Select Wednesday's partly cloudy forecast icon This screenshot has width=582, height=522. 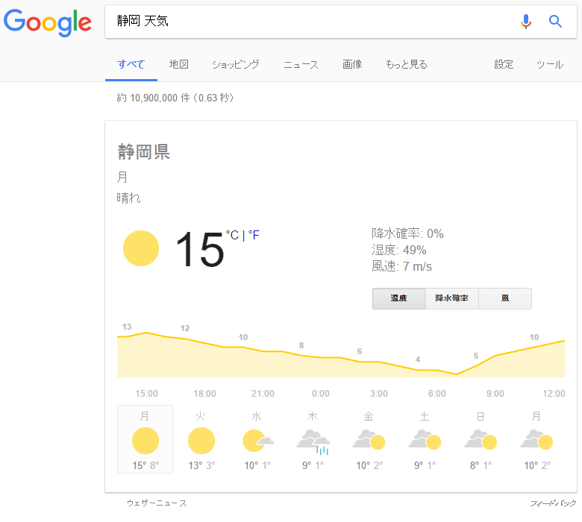point(258,441)
